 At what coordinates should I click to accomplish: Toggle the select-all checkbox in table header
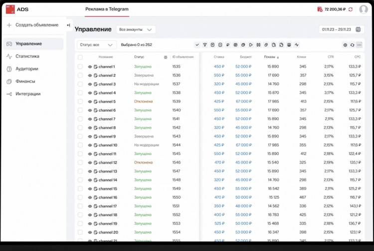[x=80, y=57]
